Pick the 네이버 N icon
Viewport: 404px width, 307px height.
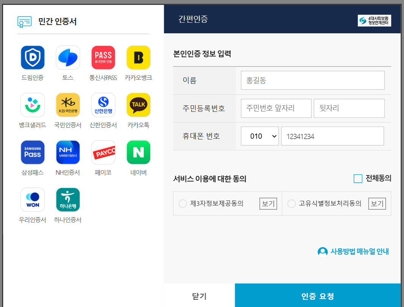pyautogui.click(x=138, y=152)
